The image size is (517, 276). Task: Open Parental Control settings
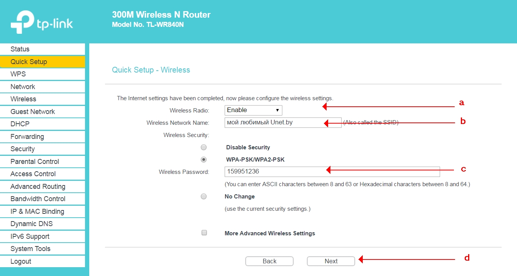pyautogui.click(x=42, y=162)
